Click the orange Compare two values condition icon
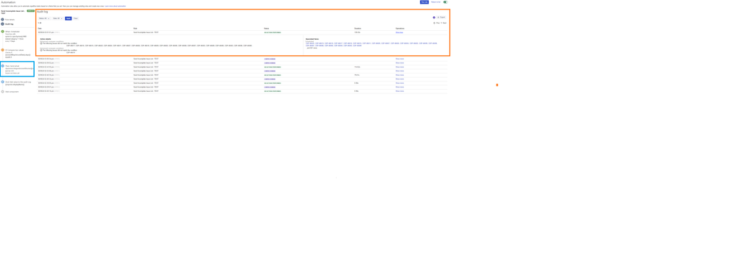This screenshot has height=266, width=736. tap(2, 50)
